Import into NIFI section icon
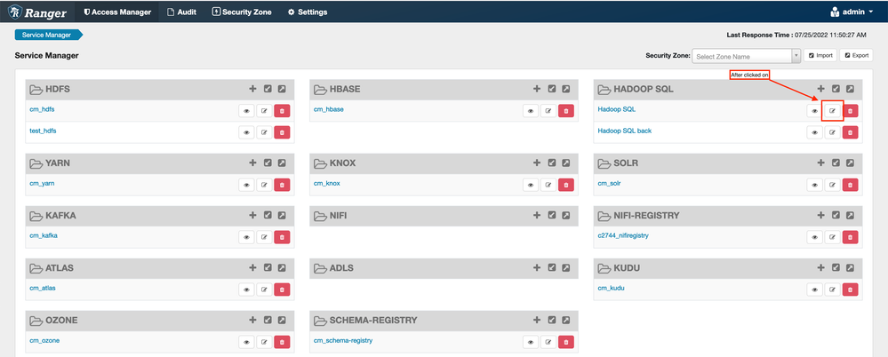Screen dimensions: 888x357 coord(552,216)
